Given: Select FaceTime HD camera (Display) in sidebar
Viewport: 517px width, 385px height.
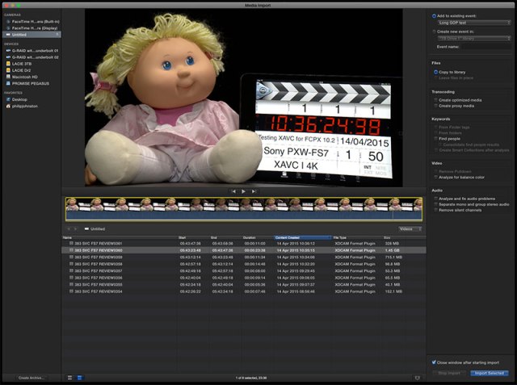Looking at the screenshot, I should (32, 28).
